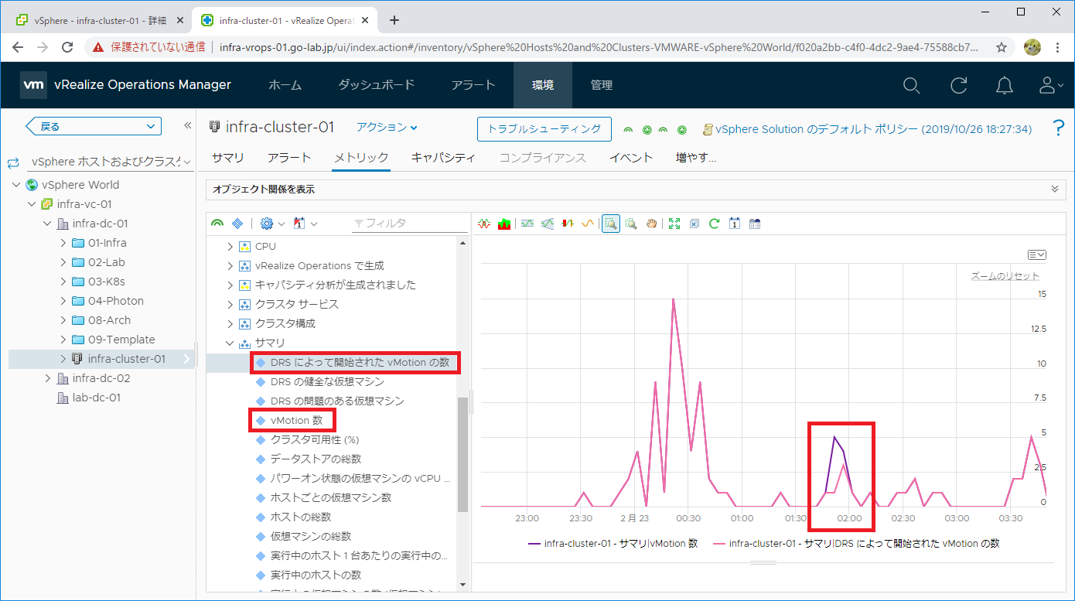This screenshot has height=601, width=1075.
Task: Open the chart legend options dropdown icon
Action: pyautogui.click(x=1036, y=254)
